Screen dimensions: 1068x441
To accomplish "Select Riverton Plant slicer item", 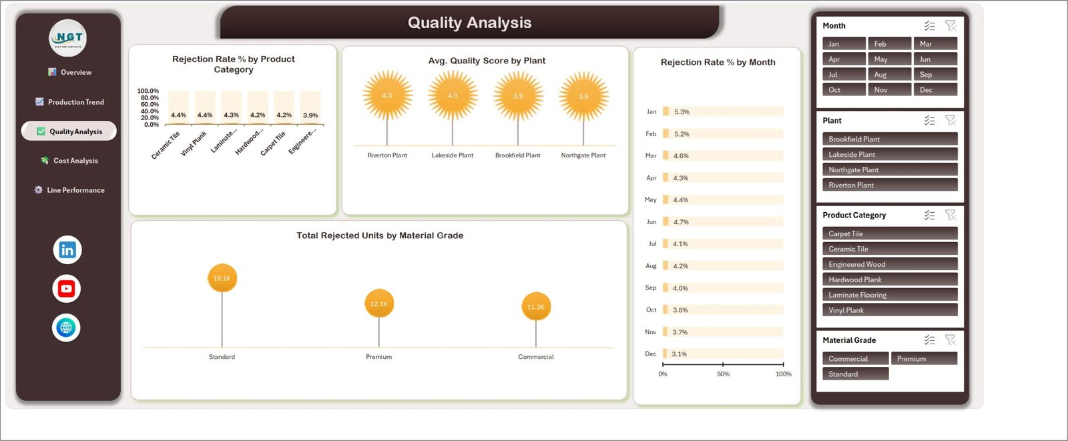I will tap(890, 185).
